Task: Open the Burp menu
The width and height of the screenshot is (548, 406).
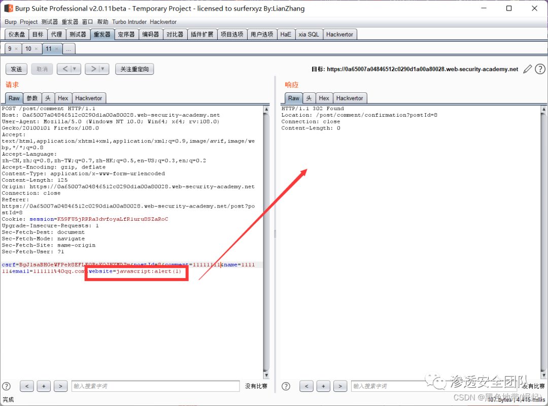Action: 11,22
